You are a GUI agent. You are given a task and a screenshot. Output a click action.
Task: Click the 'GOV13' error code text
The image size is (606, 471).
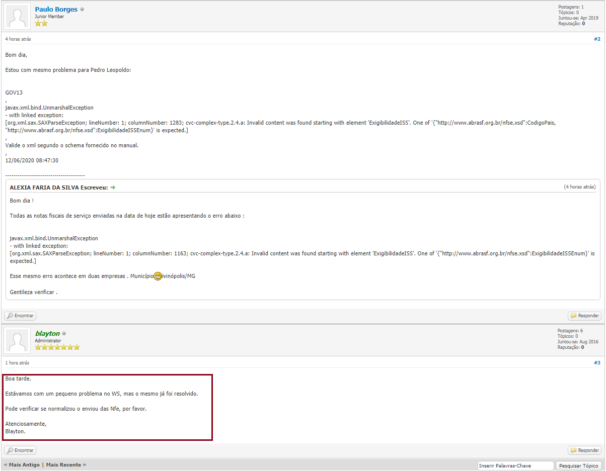click(14, 92)
